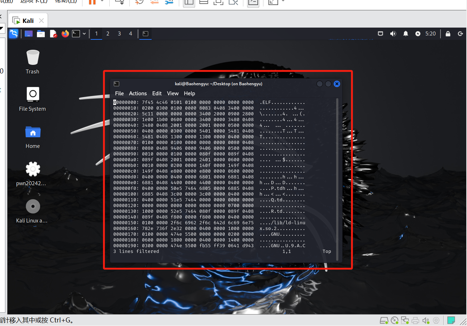The width and height of the screenshot is (467, 326).
Task: Click the 1,1 cursor position indicator
Action: pos(287,251)
